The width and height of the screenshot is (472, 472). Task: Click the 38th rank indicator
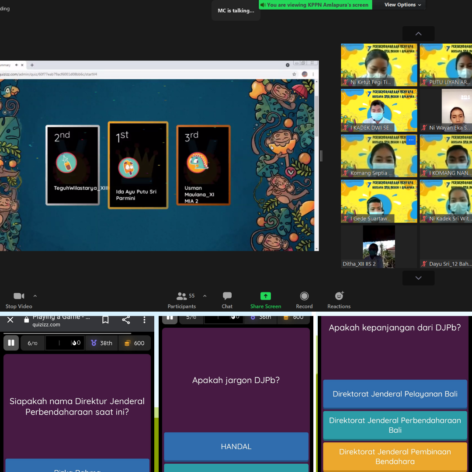point(102,343)
